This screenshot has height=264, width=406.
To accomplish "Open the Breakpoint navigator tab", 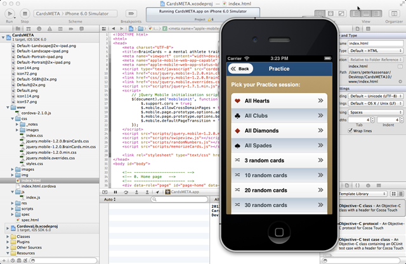I will 71,28.
